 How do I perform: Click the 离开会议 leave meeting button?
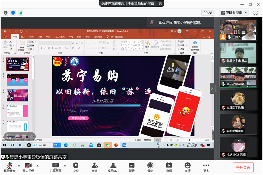point(243,167)
